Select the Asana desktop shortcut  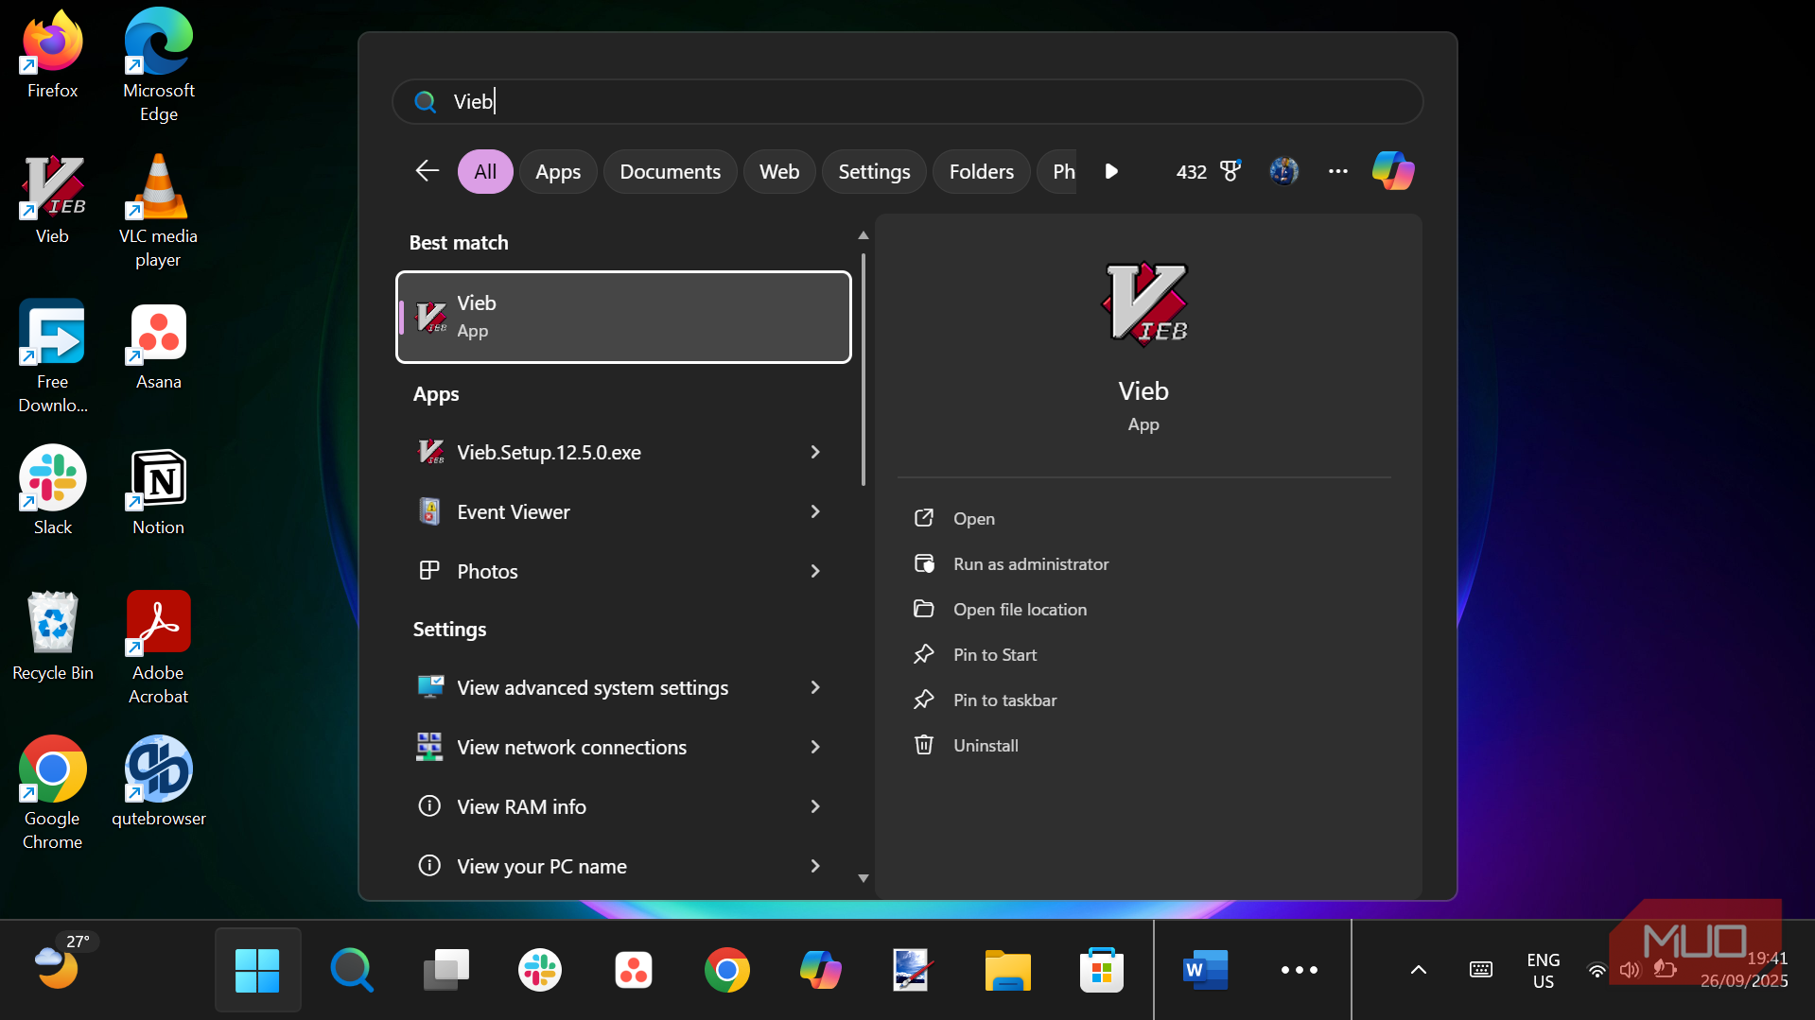coord(158,346)
